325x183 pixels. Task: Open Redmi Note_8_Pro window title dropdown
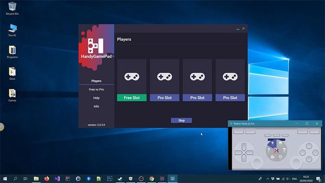click(x=231, y=124)
